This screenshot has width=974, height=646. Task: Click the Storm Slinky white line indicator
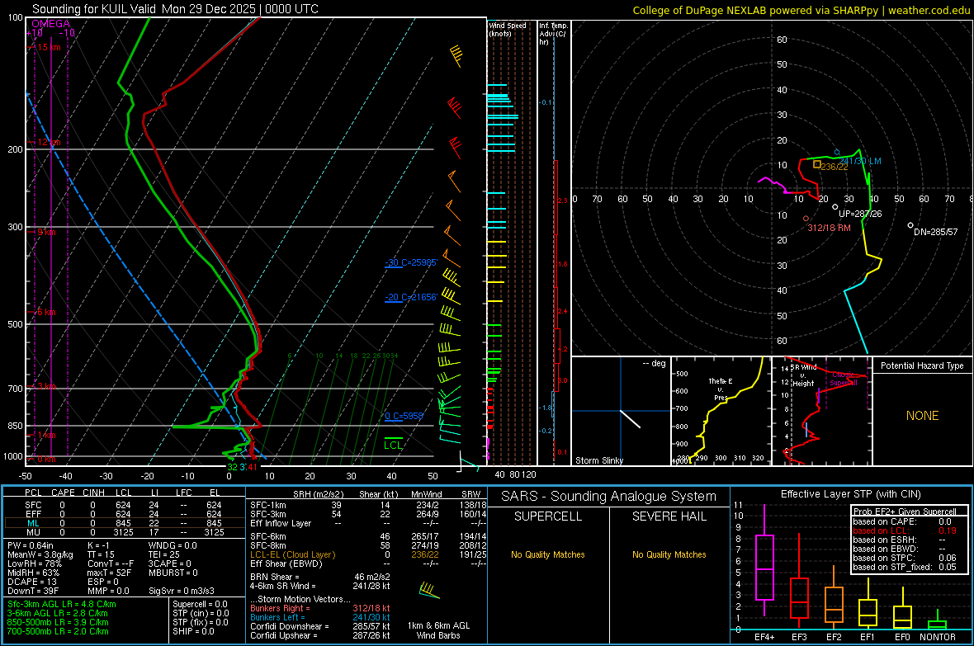630,418
